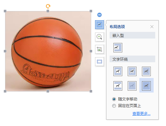166x126 pixels.
Task: Open the 查看更多... link
Action: tap(141, 114)
